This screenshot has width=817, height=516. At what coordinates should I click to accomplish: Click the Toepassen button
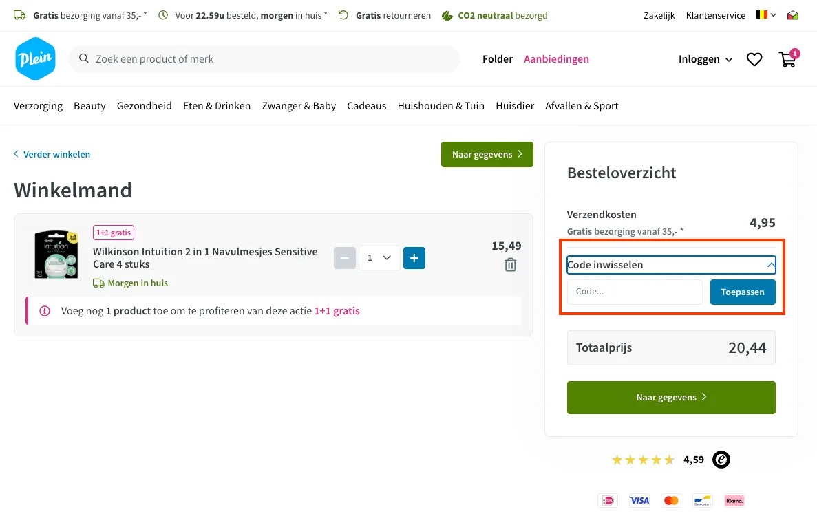(x=743, y=292)
